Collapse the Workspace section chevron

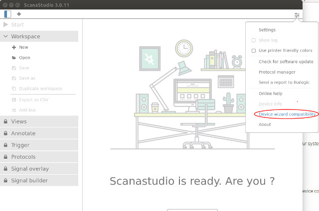[x=5, y=36]
